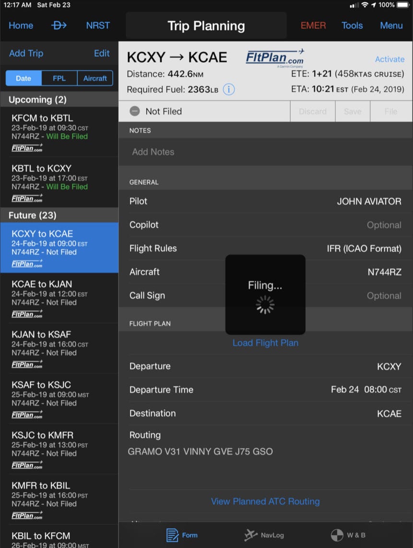Select the KCAE to KJAN trip
413x548 pixels.
click(x=59, y=298)
